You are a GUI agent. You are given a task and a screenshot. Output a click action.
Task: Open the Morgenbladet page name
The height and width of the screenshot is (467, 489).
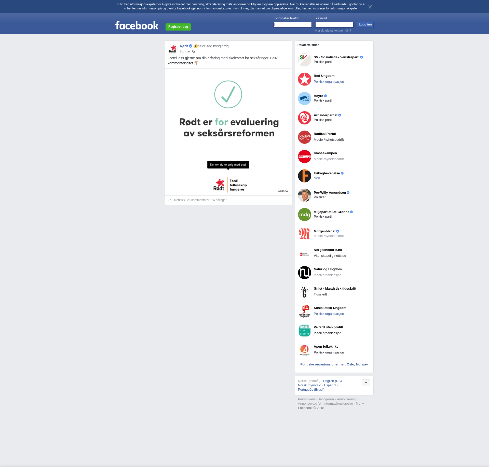click(x=324, y=231)
